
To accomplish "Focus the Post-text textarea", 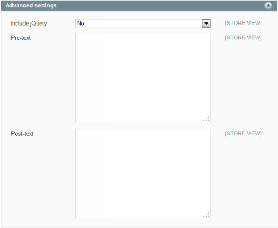I will click(142, 174).
